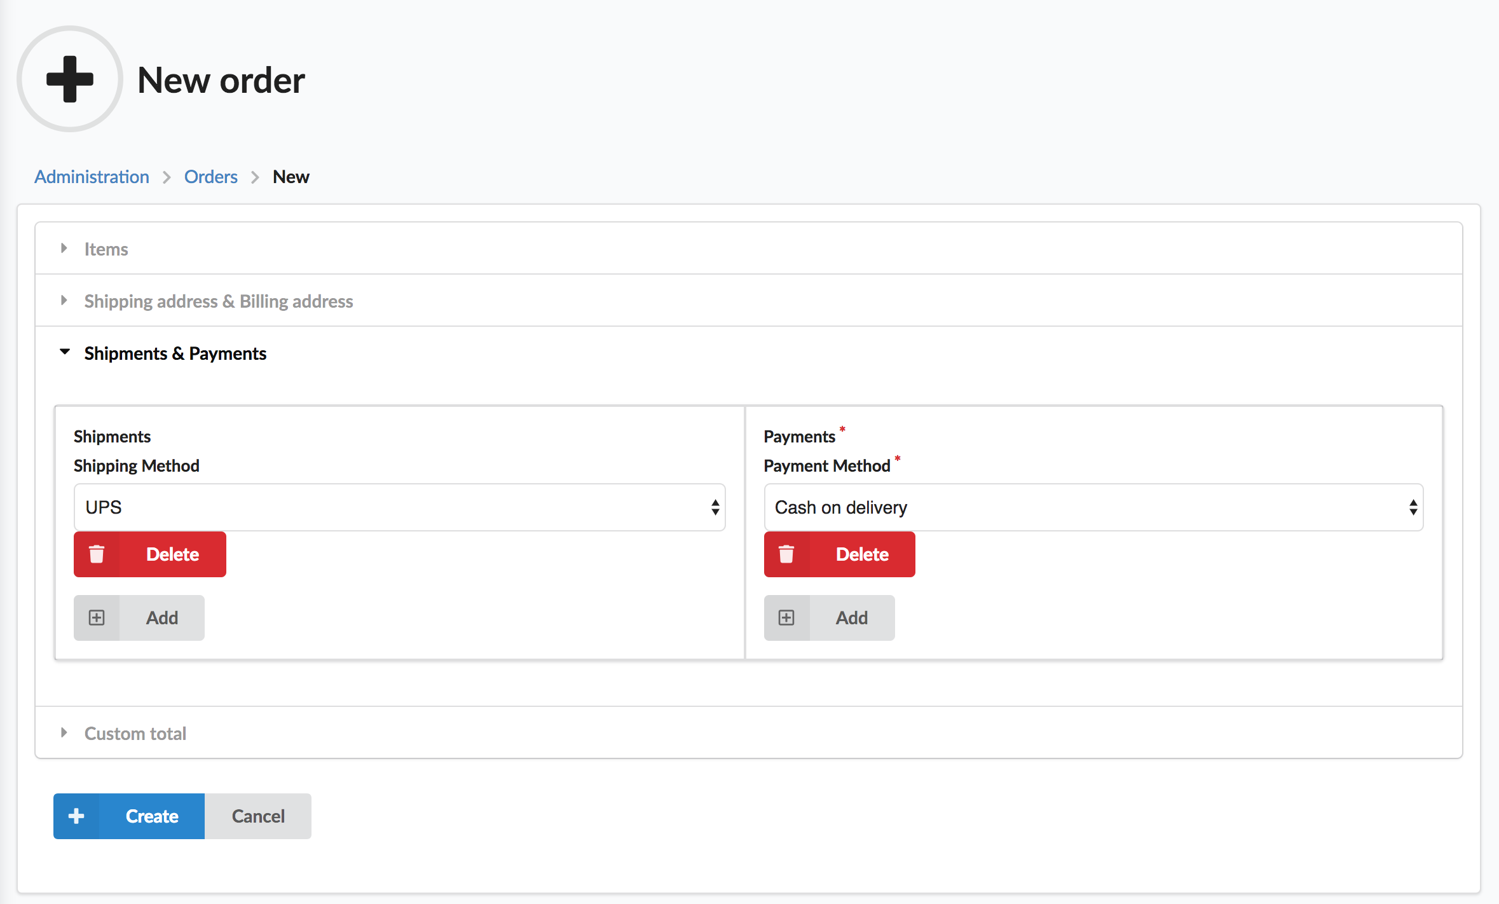Click Add button under Payments
This screenshot has height=904, width=1499.
pyautogui.click(x=830, y=617)
